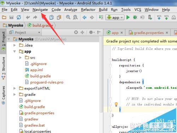Open the Build menu
Viewport: 177px width, 133px height.
coord(103,10)
